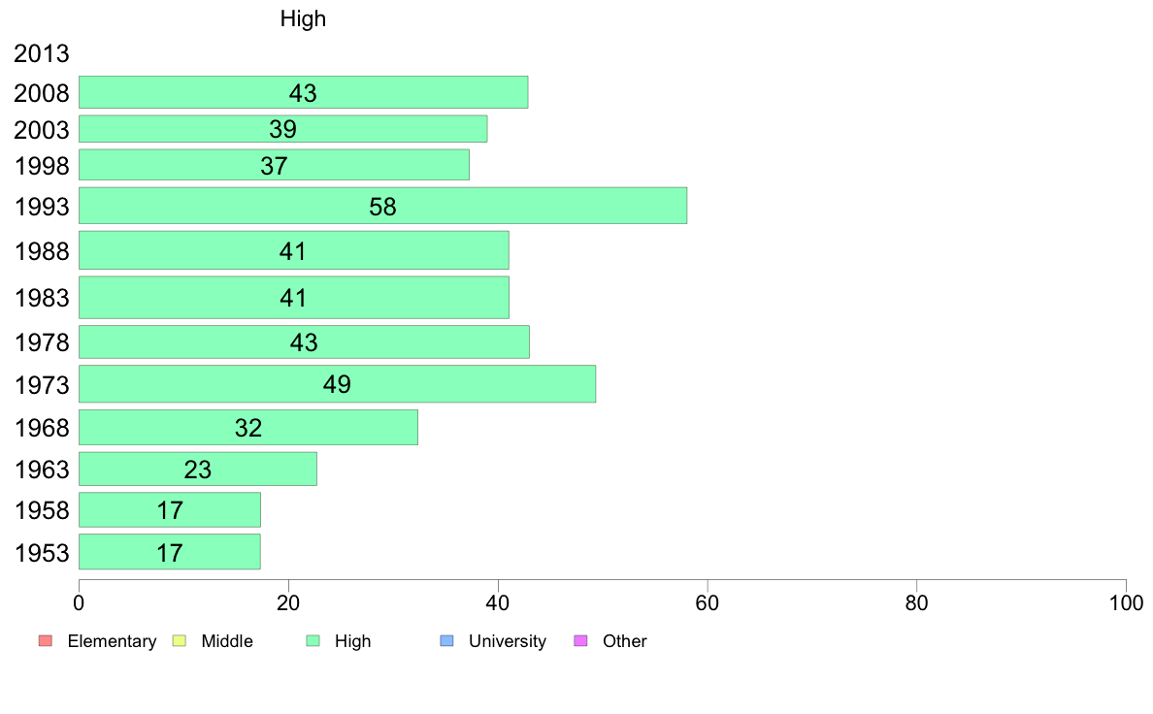Click the High chart title

[x=303, y=18]
